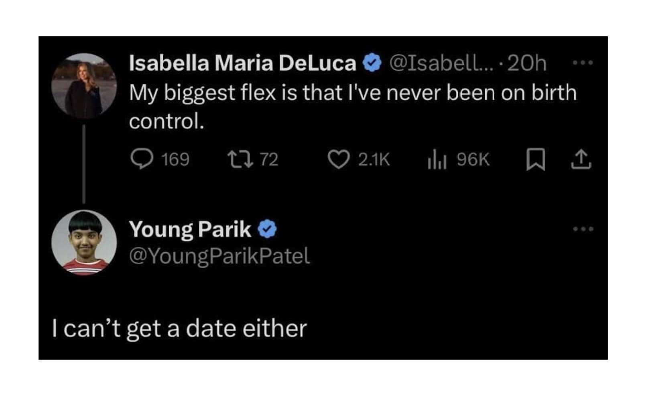Click the share upload arrow icon
Image resolution: width=650 pixels, height=393 pixels.
[581, 159]
